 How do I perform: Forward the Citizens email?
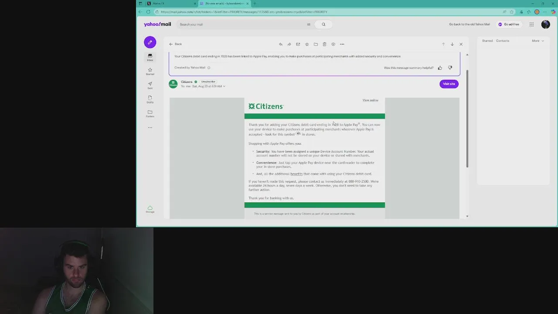(289, 44)
